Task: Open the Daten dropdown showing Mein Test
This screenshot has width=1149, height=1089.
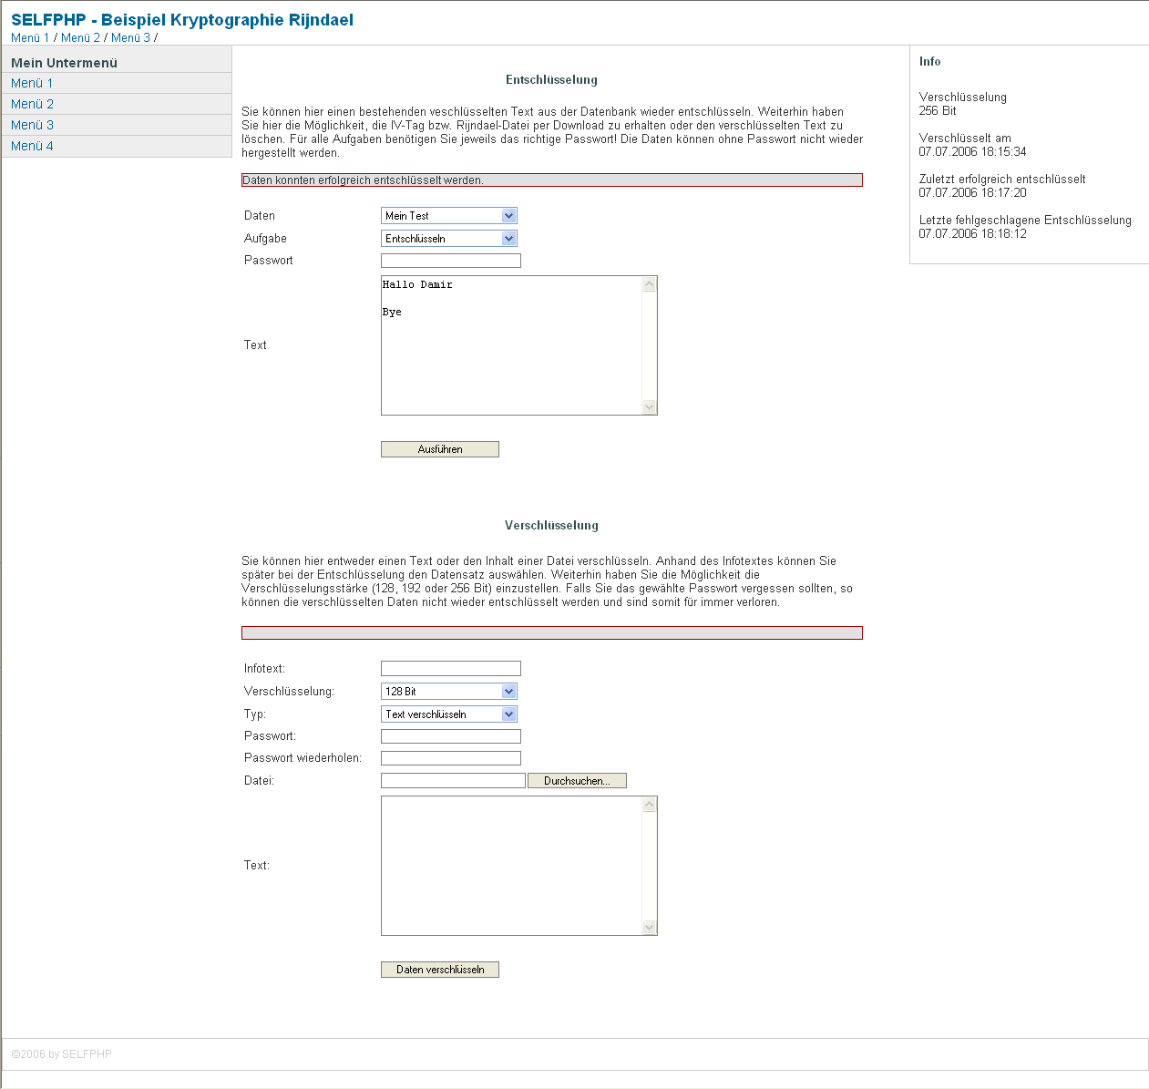Action: coord(449,216)
